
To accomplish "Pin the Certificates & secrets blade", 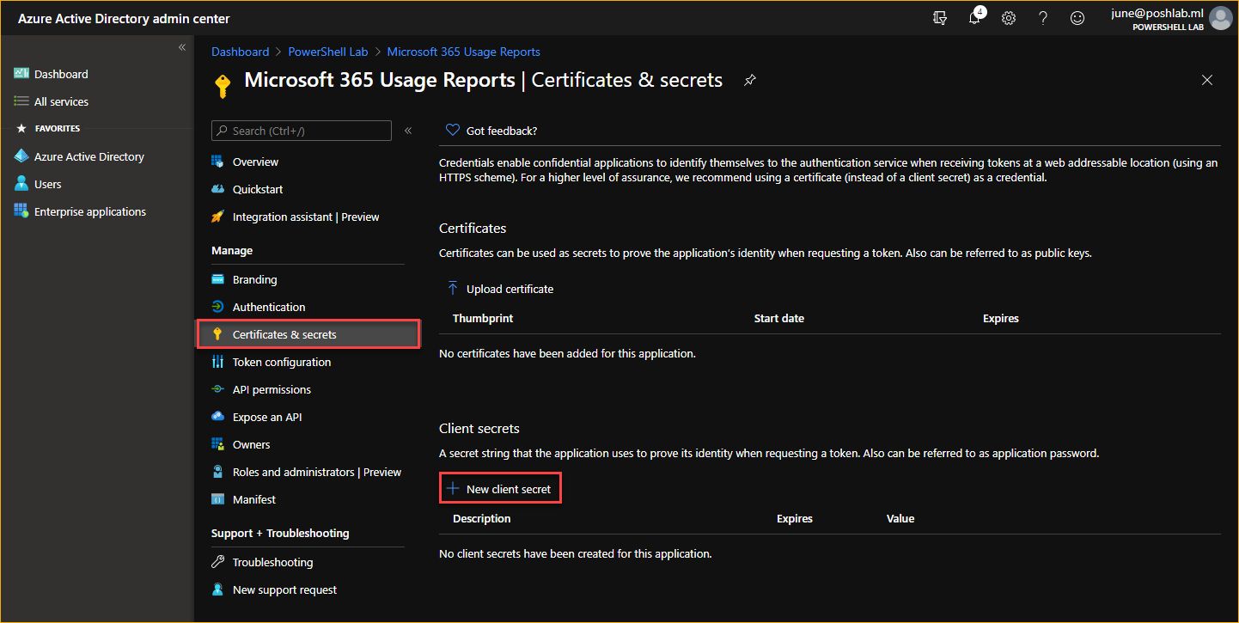I will point(750,80).
